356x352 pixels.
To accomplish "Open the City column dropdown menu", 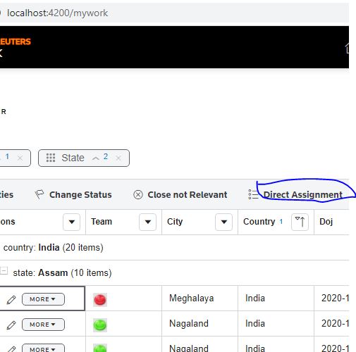I will [223, 222].
